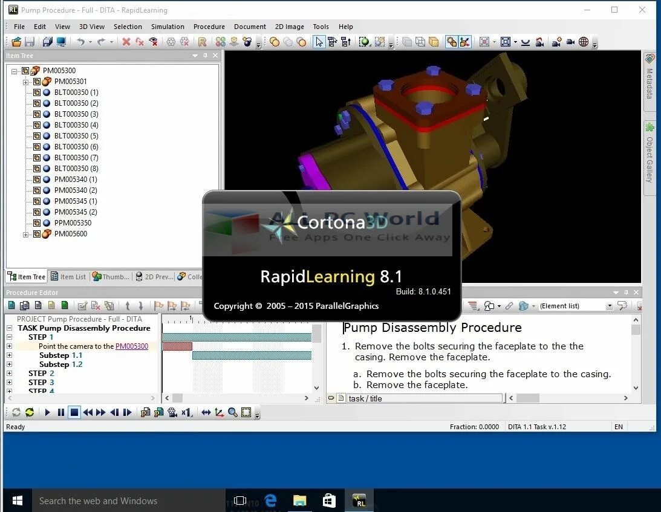
Task: Toggle the box icon beside BLT000350 (1)
Action: (37, 92)
